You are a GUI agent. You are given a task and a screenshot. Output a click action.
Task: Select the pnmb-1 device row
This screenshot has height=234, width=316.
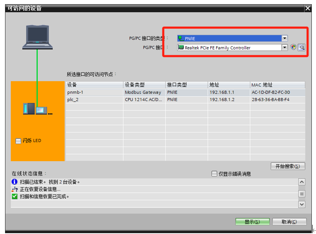point(185,92)
